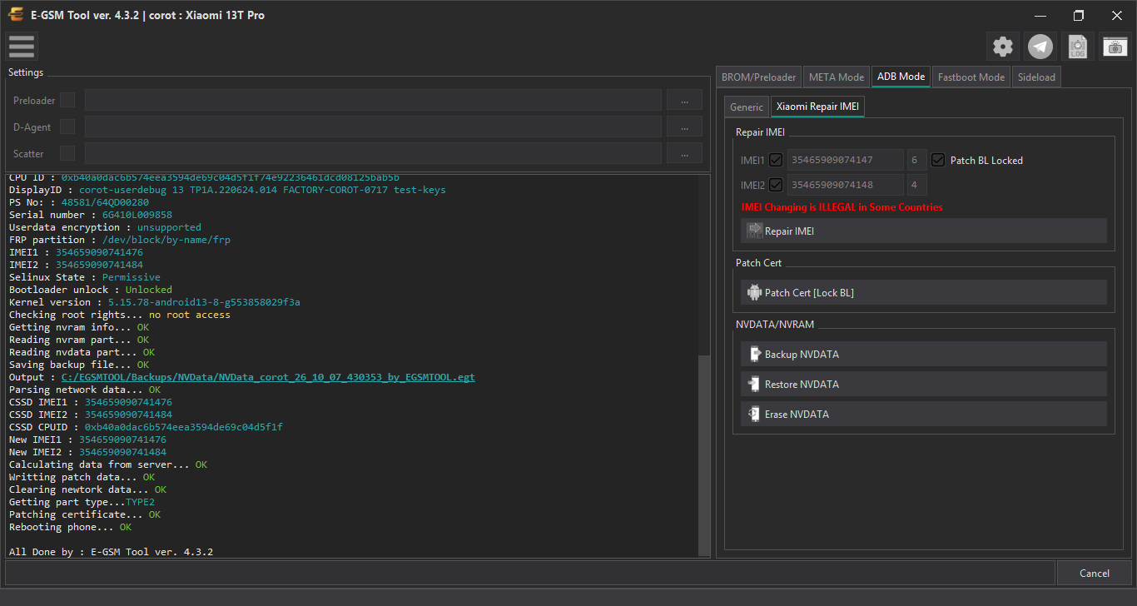Switch to the BROM/Preloader tab
This screenshot has height=606, width=1137.
(x=759, y=77)
